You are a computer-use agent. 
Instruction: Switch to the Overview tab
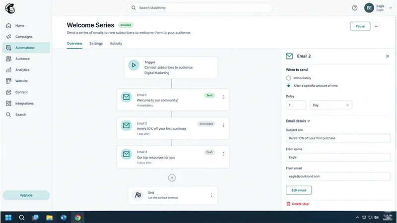click(x=74, y=44)
